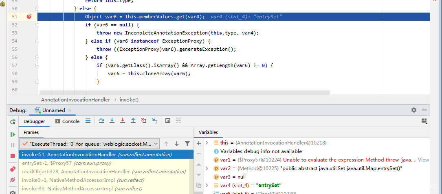The image size is (442, 194).
Task: Stop the debug session with the red square
Action: tap(13, 156)
